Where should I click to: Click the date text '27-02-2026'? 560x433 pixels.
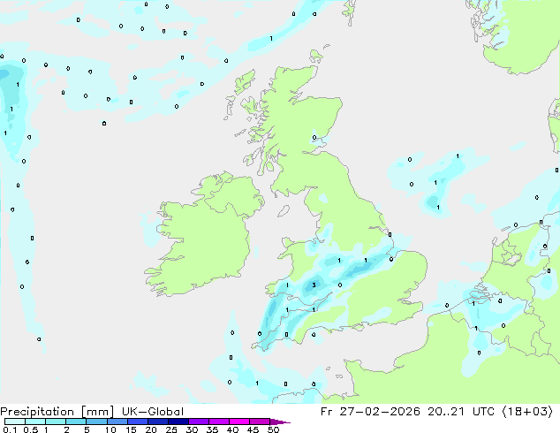point(380,412)
